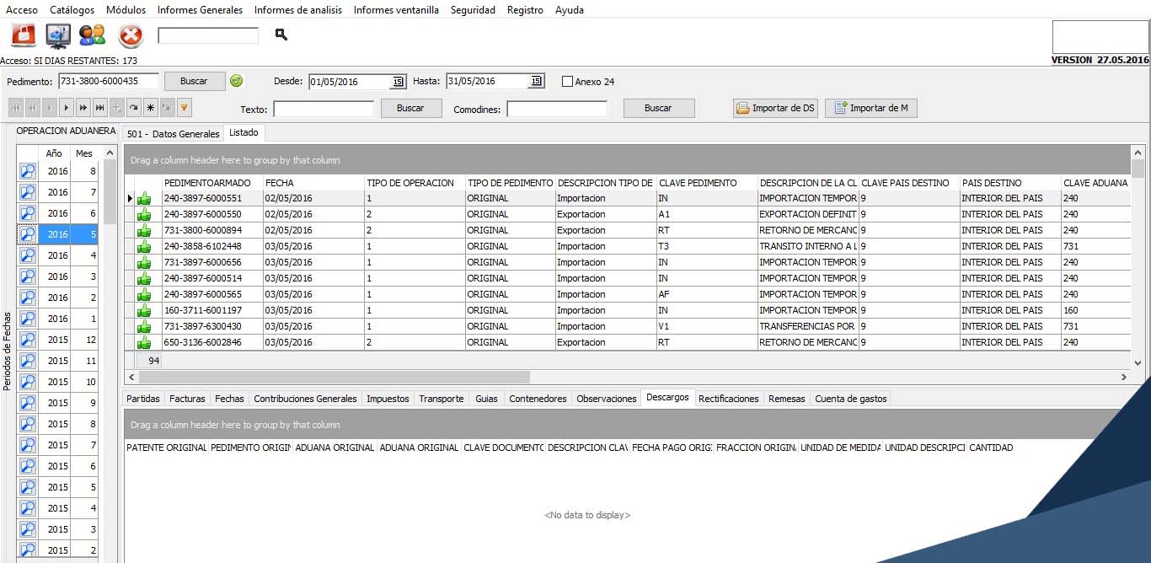This screenshot has height=563, width=1151.
Task: Click the Importar de DS button
Action: point(775,108)
